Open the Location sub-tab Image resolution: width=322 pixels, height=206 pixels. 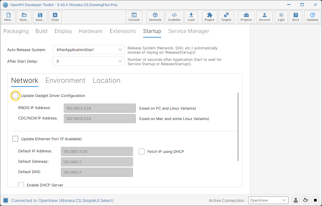[x=106, y=80]
